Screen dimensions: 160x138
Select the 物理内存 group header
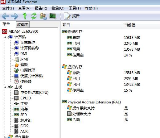pyautogui.click(x=72, y=31)
